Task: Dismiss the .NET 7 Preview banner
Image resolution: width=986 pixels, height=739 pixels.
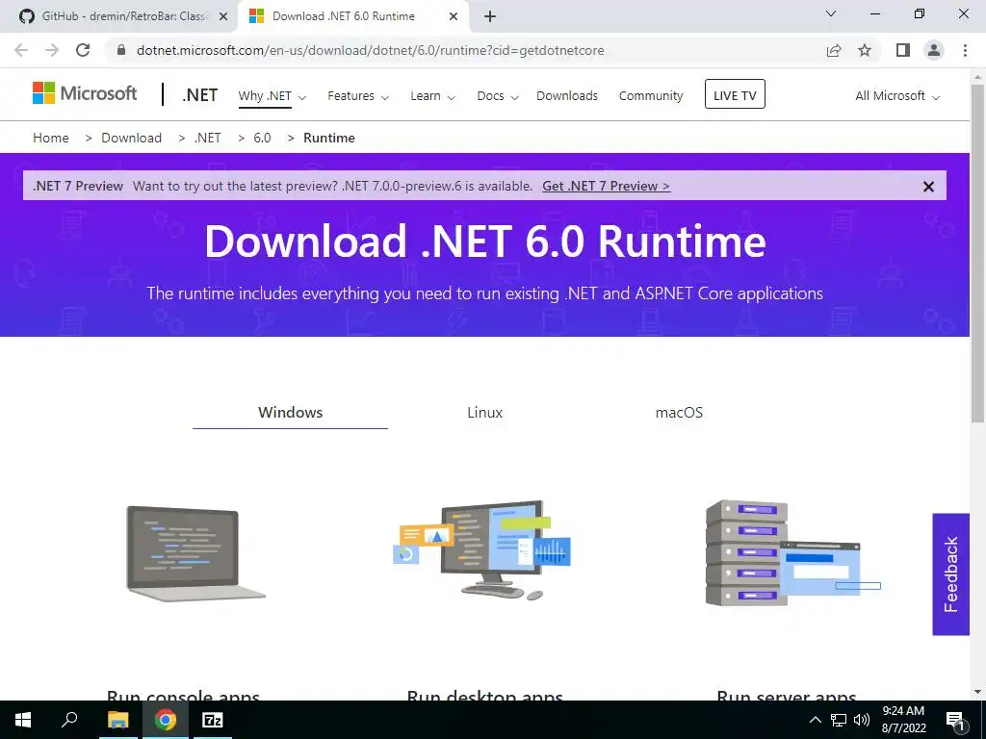Action: click(x=928, y=187)
